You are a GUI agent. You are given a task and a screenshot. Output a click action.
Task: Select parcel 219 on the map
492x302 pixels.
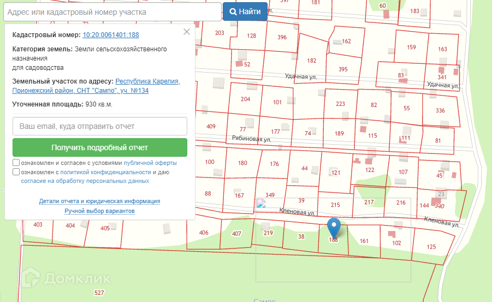pos(268,233)
